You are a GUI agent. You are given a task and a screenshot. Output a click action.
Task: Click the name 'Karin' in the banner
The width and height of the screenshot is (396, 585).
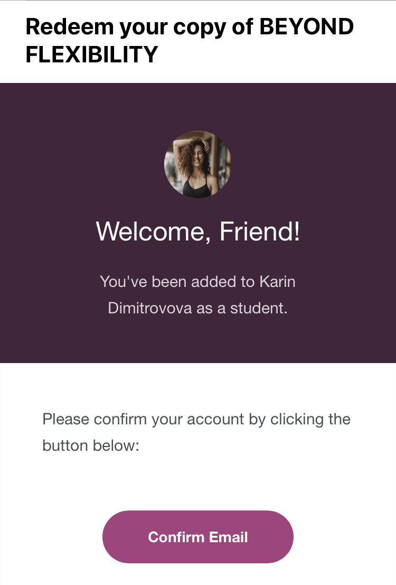pyautogui.click(x=277, y=281)
